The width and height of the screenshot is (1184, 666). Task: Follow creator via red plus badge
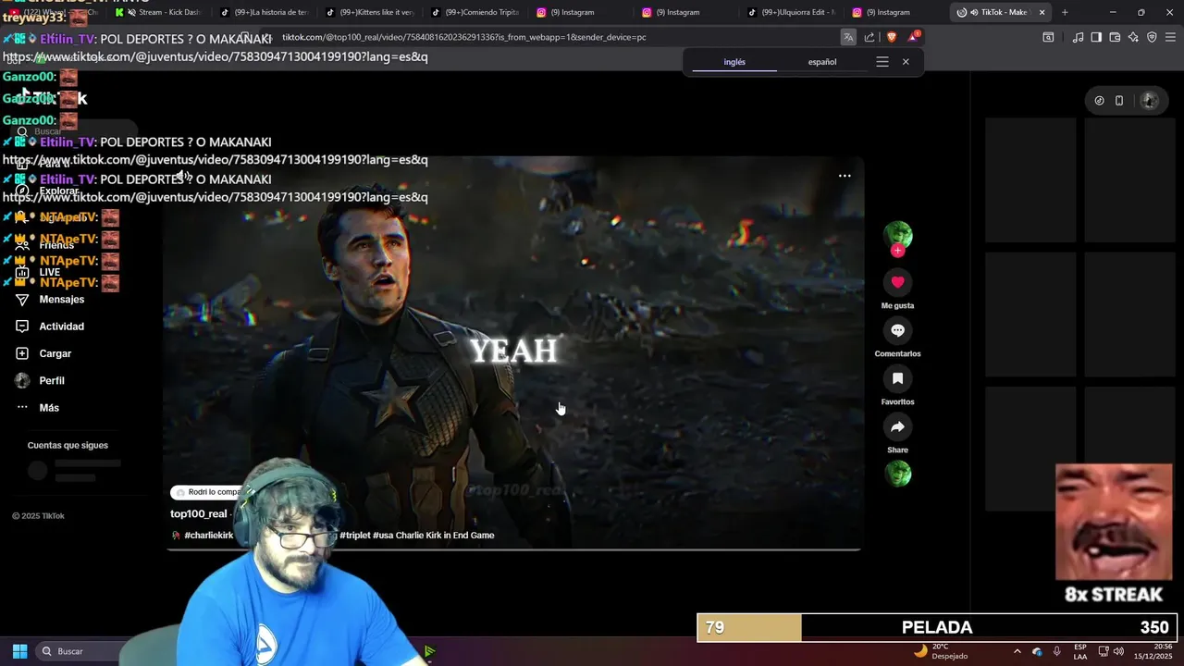tap(897, 251)
